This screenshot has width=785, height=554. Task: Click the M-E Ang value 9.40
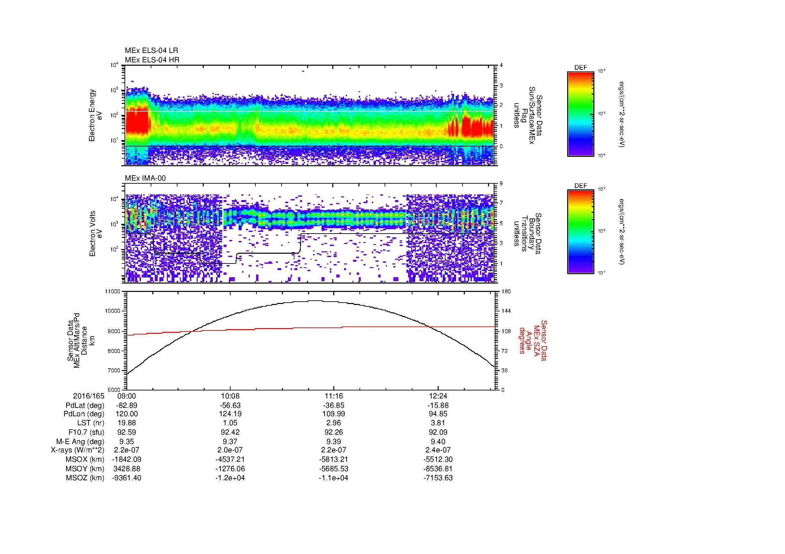tap(438, 442)
